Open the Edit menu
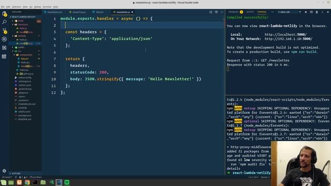This screenshot has height=186, width=331. [x=8, y=7]
